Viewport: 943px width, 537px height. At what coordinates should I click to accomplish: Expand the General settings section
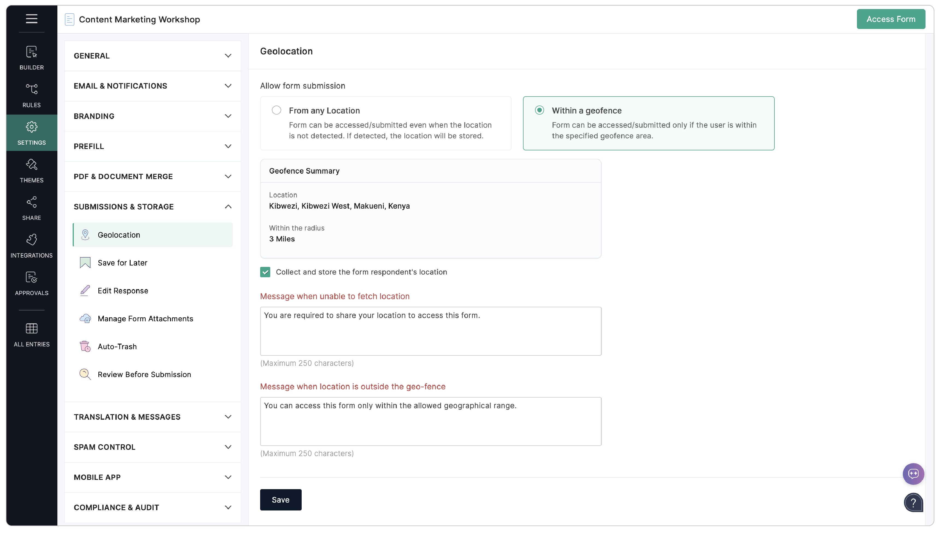[152, 56]
